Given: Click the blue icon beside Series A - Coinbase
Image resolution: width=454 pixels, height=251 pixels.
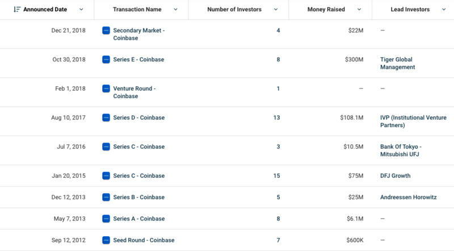Looking at the screenshot, I should [x=106, y=219].
